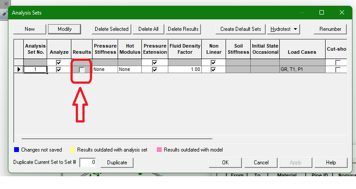Click the New analysis set button
The width and height of the screenshot is (356, 189).
click(x=30, y=29)
